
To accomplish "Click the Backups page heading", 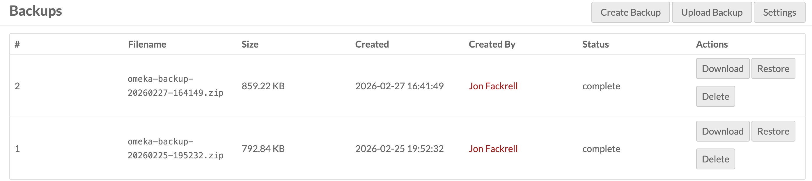I will pos(36,11).
